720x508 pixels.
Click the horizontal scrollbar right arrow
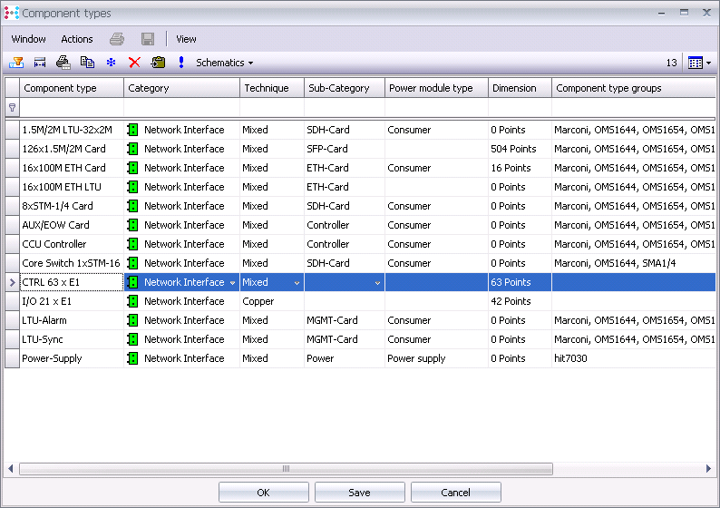point(708,468)
